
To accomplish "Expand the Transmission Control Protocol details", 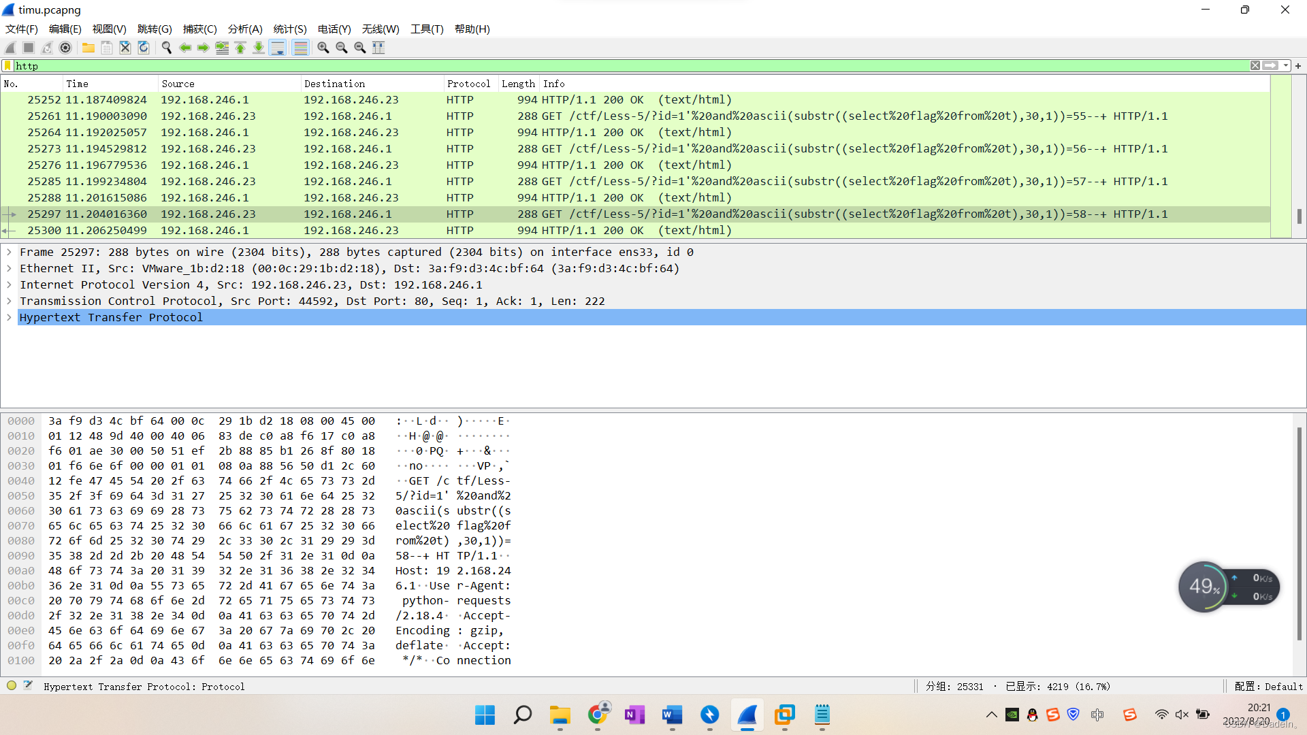I will tap(10, 301).
